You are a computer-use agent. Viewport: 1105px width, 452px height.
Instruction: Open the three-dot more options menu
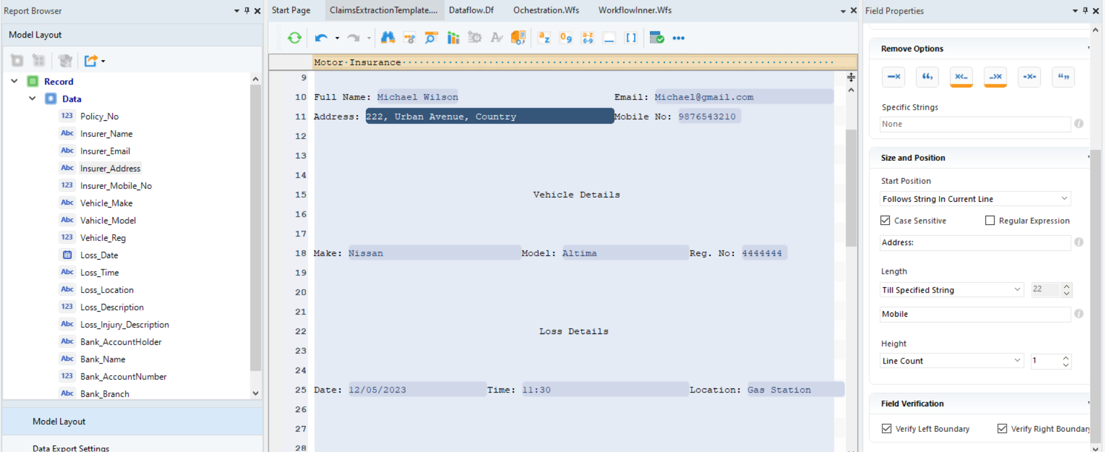(678, 38)
